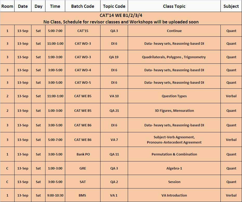
Task: Click the 'No Class, Schedule for revisor classes' notice
Action: [121, 22]
